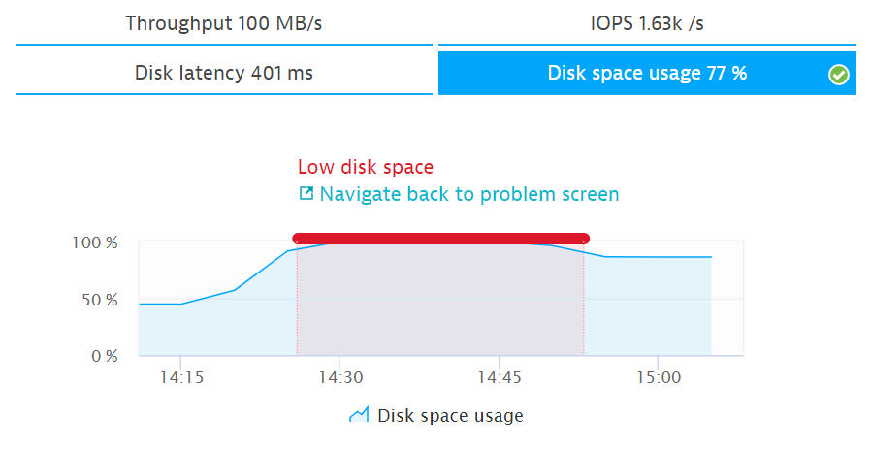Click the 14:45 time axis label
The width and height of the screenshot is (871, 450).
point(499,376)
